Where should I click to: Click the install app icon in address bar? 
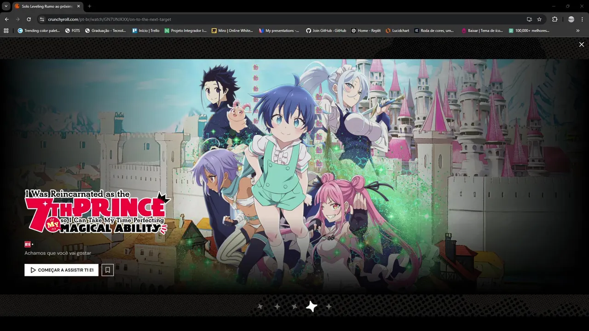(x=529, y=19)
